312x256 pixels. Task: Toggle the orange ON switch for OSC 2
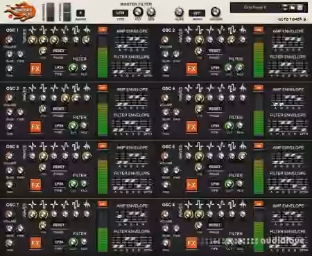click(x=259, y=30)
